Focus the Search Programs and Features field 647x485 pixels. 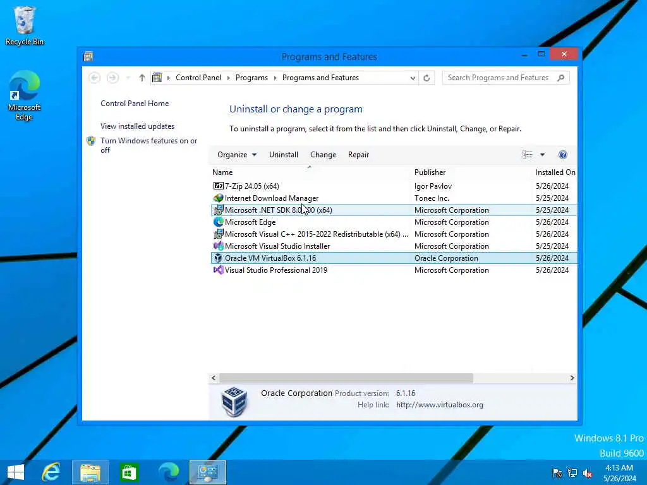pos(505,78)
